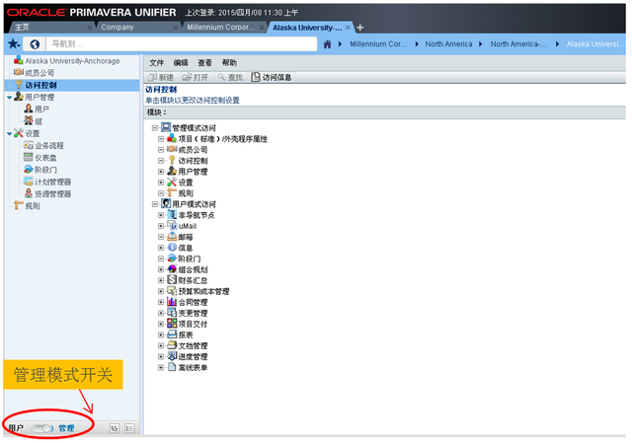Screen dimensions: 632x443
Task: Expand 用户管理 node in module tree
Action: 161,172
